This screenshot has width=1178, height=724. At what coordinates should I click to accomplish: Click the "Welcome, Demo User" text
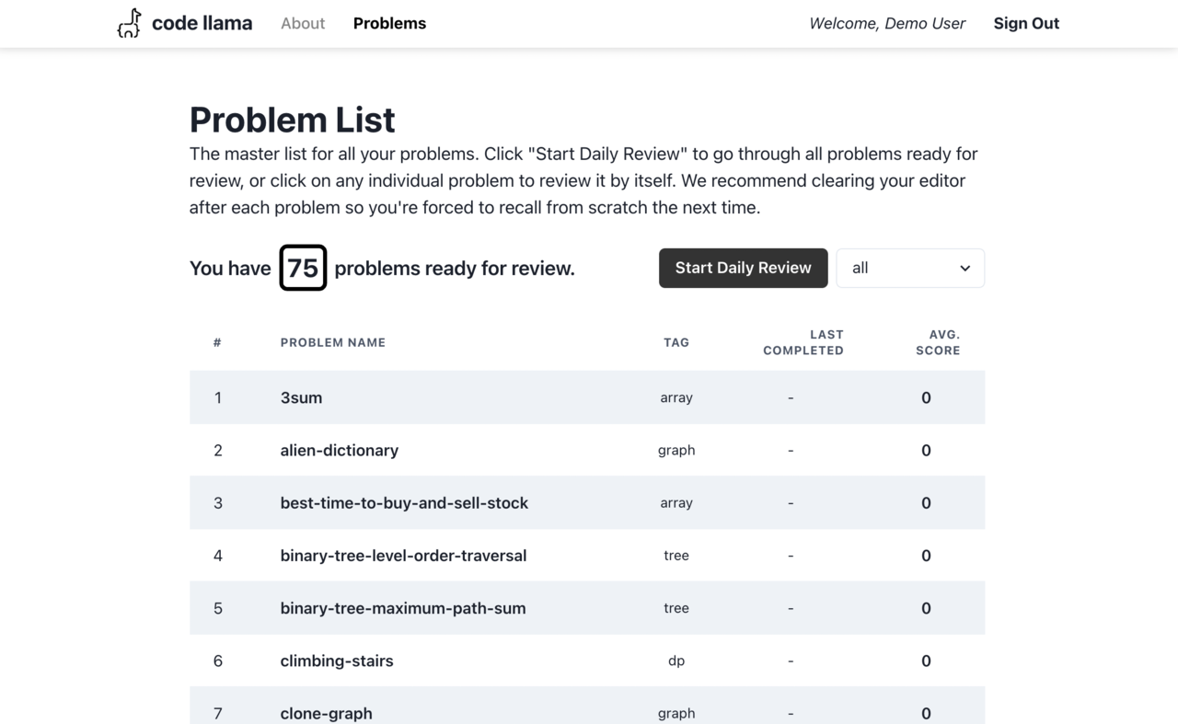[x=886, y=23]
